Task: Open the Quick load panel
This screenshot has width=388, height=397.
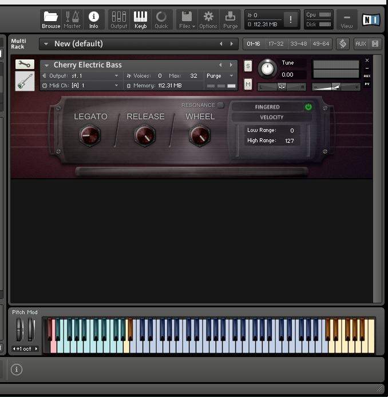Action: click(x=161, y=19)
